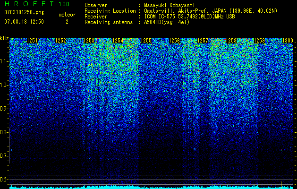Click the 1.0 kHz axis label
The height and width of the screenshot is (189, 297).
pyautogui.click(x=4, y=85)
